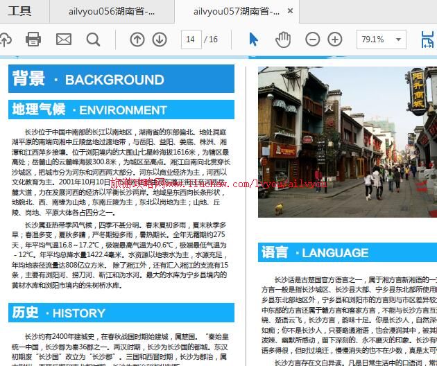Image resolution: width=437 pixels, height=366 pixels.
Task: Close the ailvyou057 tab
Action: [x=290, y=11]
